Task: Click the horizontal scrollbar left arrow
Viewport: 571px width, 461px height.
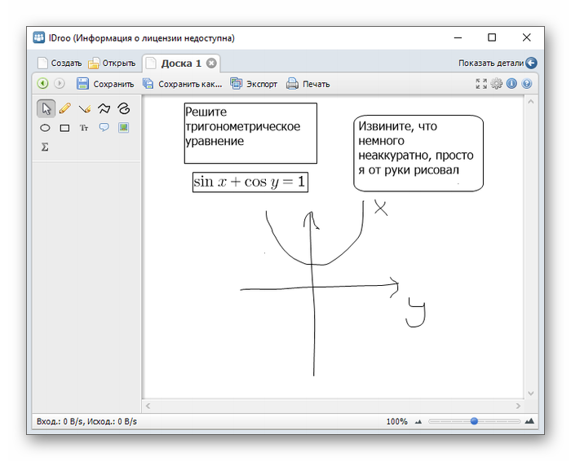Action: point(148,406)
